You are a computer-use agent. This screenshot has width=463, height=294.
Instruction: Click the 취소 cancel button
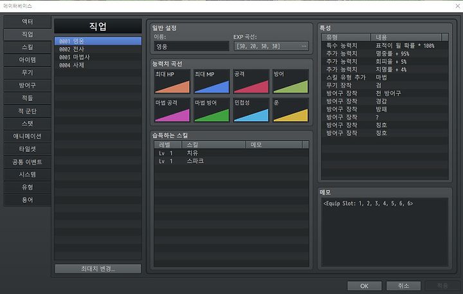(403, 286)
